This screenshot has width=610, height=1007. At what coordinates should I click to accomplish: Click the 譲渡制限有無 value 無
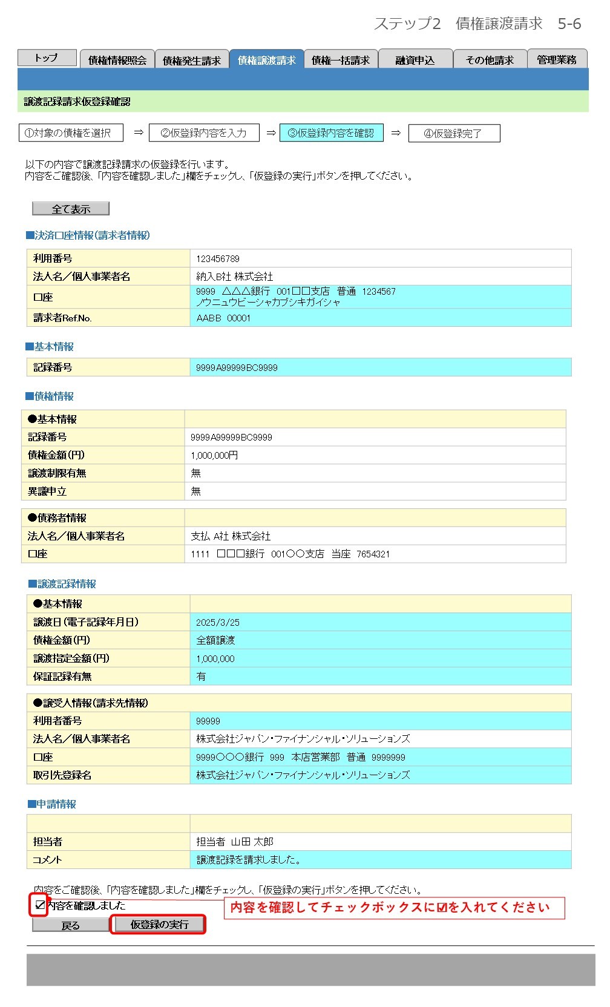pos(195,473)
